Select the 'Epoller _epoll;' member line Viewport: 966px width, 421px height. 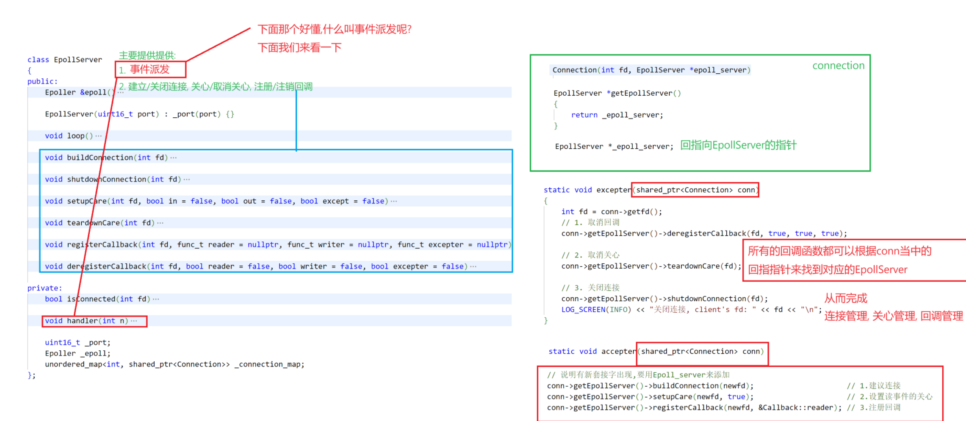(78, 354)
